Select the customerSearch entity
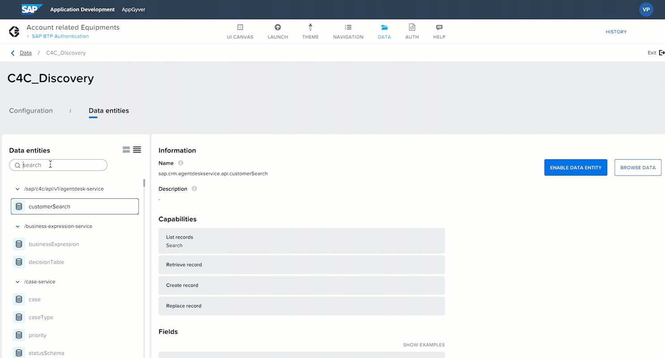 click(x=75, y=206)
